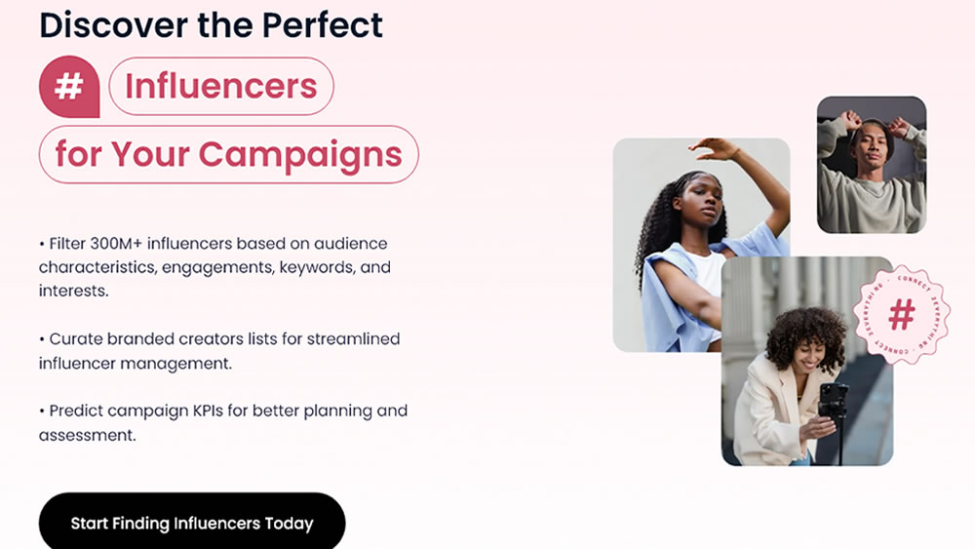The image size is (975, 549).
Task: Open the photo of woman filming with phone
Action: (x=807, y=361)
